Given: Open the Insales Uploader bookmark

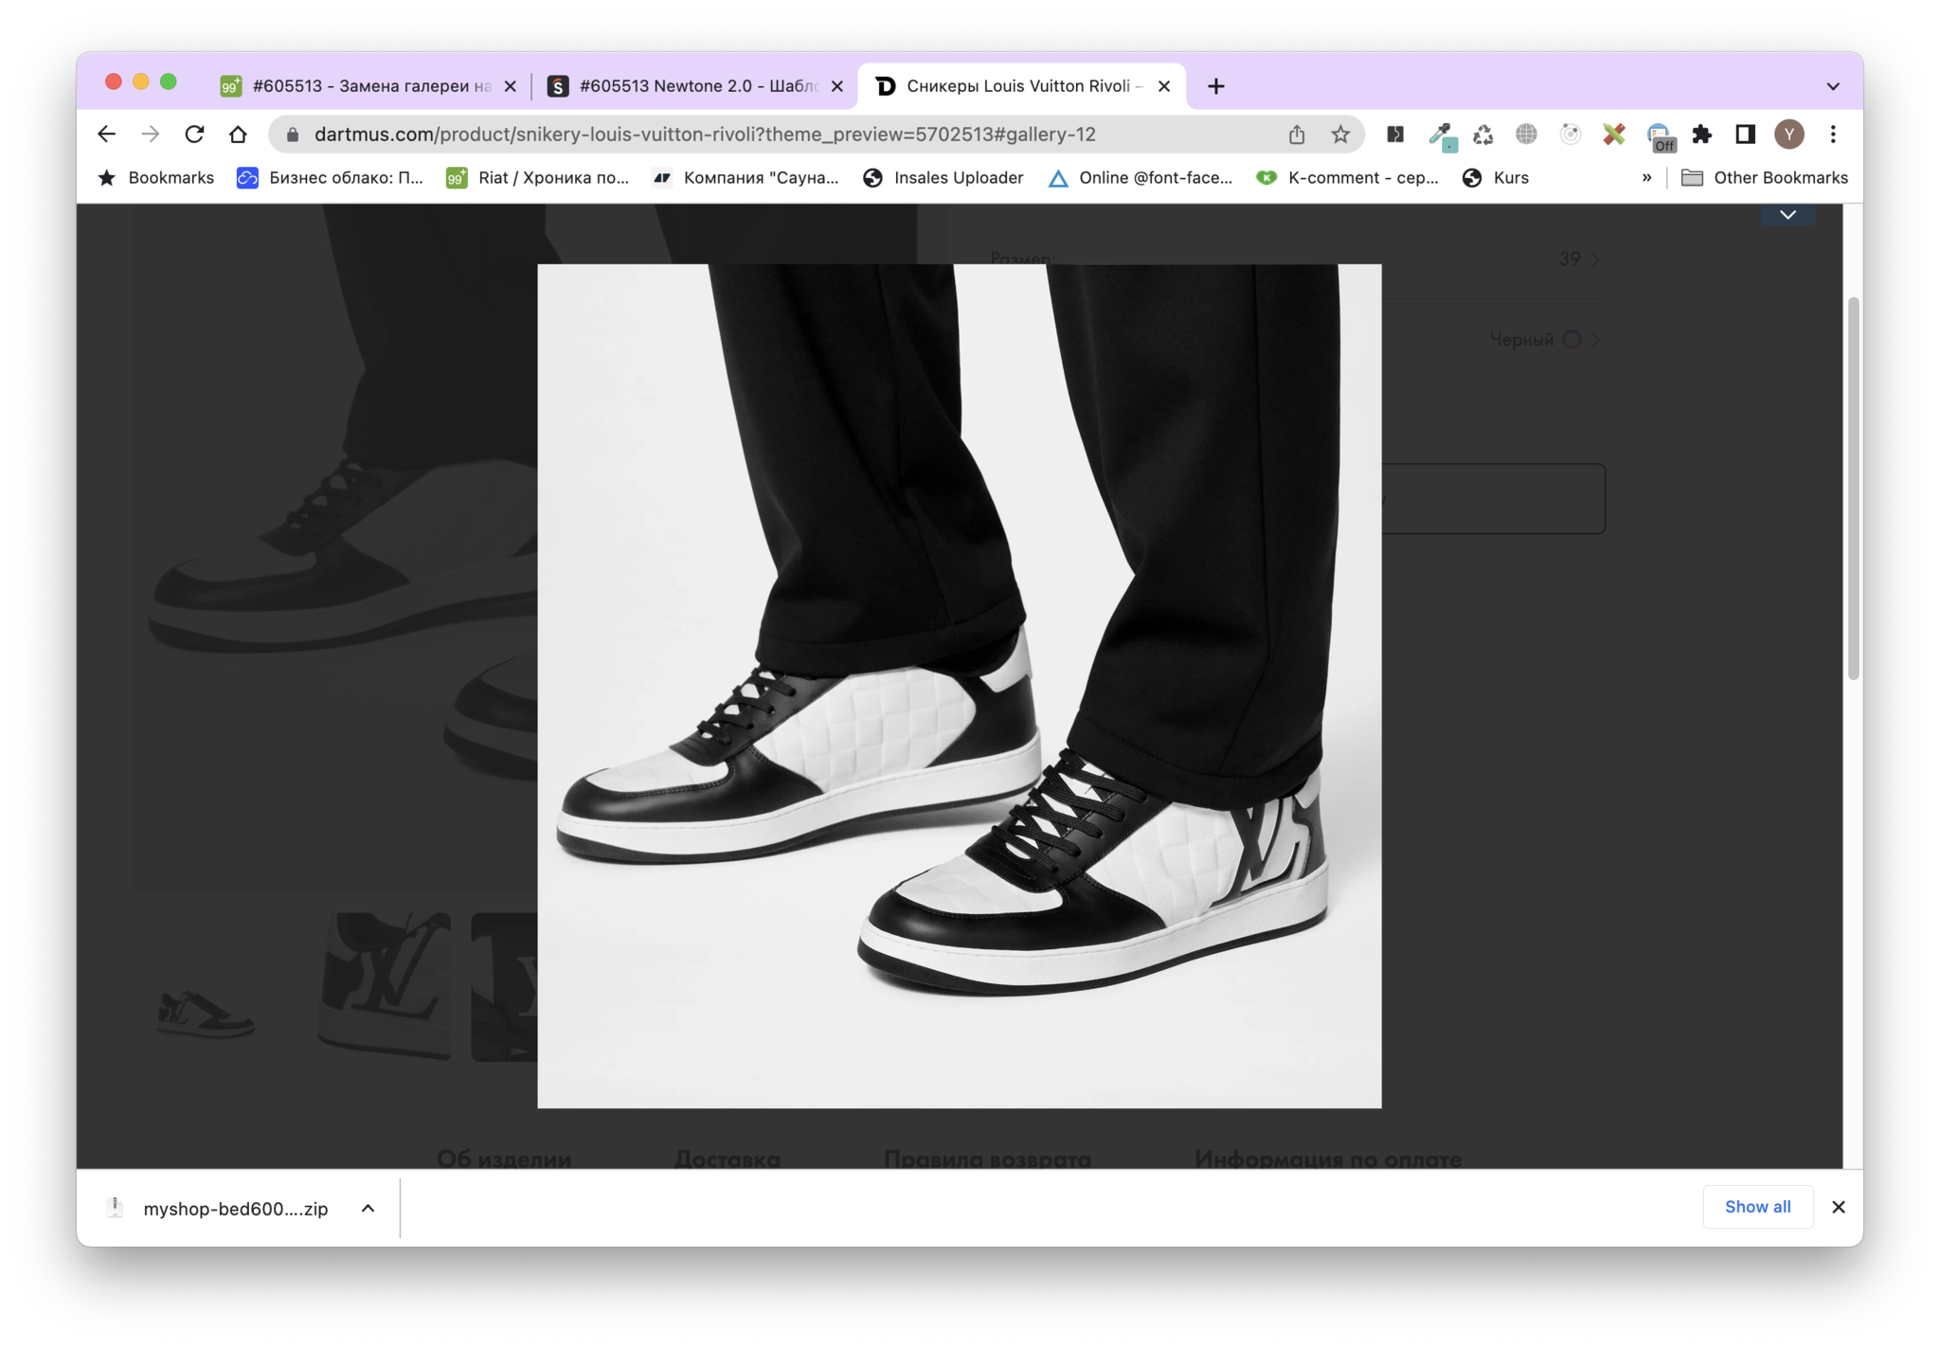Looking at the screenshot, I should [x=943, y=177].
